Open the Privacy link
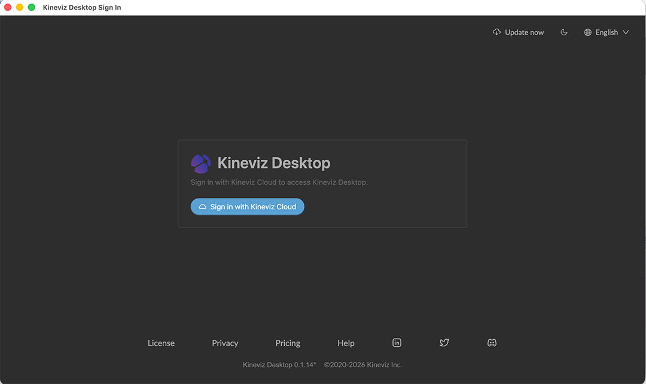This screenshot has height=384, width=646. 225,343
